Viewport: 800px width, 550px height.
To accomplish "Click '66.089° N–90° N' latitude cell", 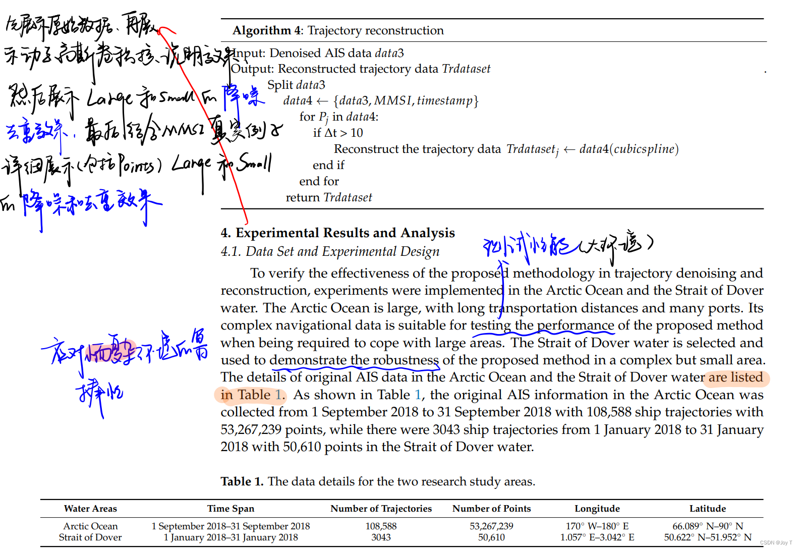I will click(x=708, y=526).
